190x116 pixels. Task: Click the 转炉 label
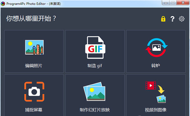tap(156, 66)
